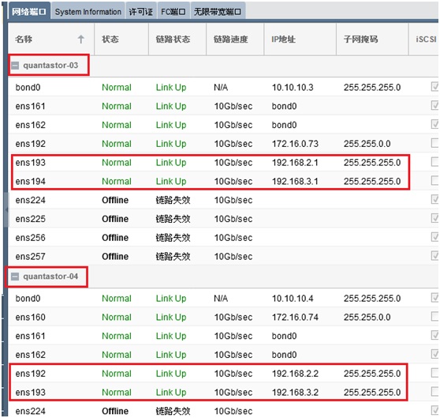Toggle iSCSI checkbox for 172.16.0.73 row
This screenshot has width=440, height=418.
click(434, 143)
